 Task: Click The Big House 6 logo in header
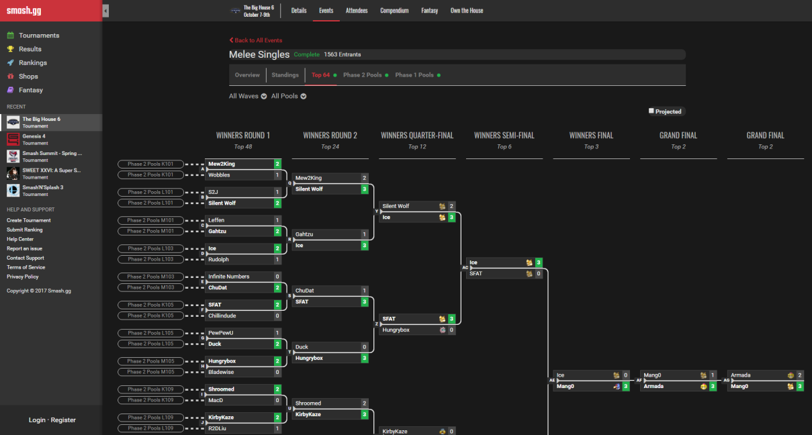tap(235, 11)
